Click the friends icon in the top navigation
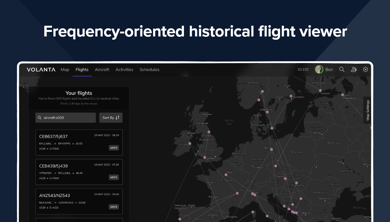The height and width of the screenshot is (222, 390). pos(354,69)
